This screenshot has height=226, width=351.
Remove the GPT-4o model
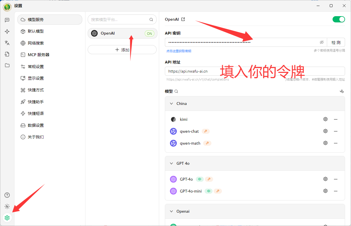coord(336,179)
